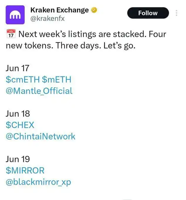Open the $mETH cashtag
Image resolution: width=186 pixels, height=200 pixels.
click(x=57, y=79)
